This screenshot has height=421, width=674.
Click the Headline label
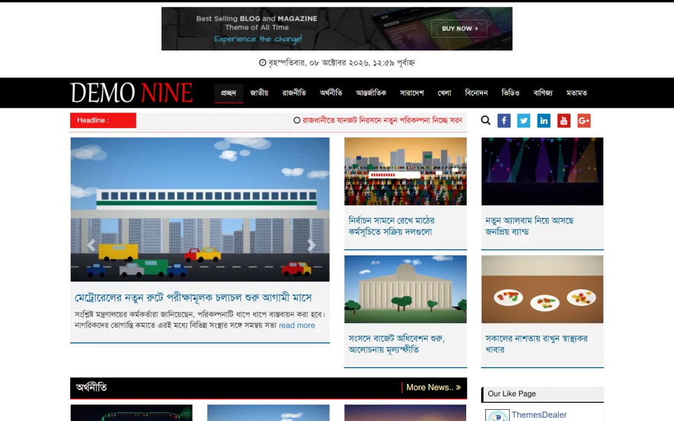coord(103,120)
